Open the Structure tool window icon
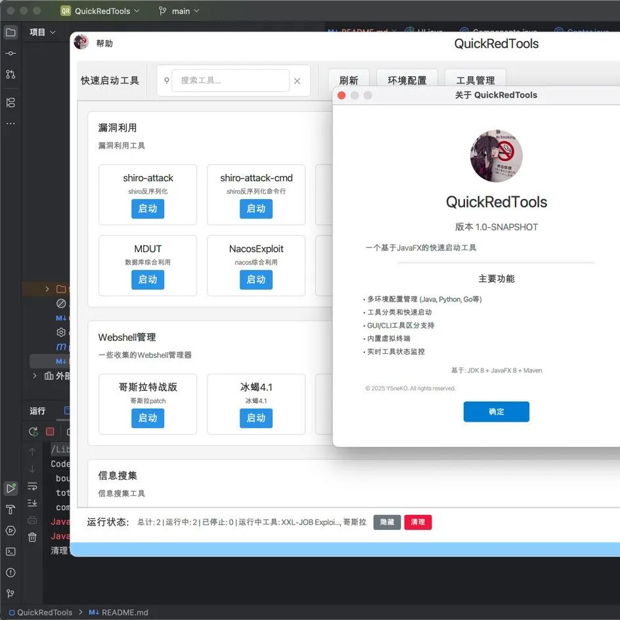Image resolution: width=620 pixels, height=620 pixels. pyautogui.click(x=11, y=103)
